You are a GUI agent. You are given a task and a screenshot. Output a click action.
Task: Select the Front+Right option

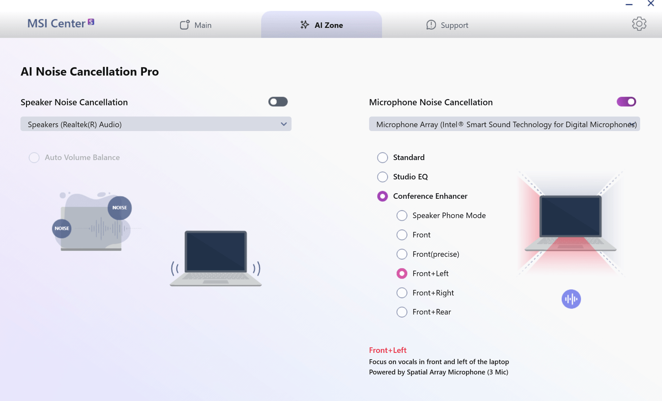click(x=402, y=292)
